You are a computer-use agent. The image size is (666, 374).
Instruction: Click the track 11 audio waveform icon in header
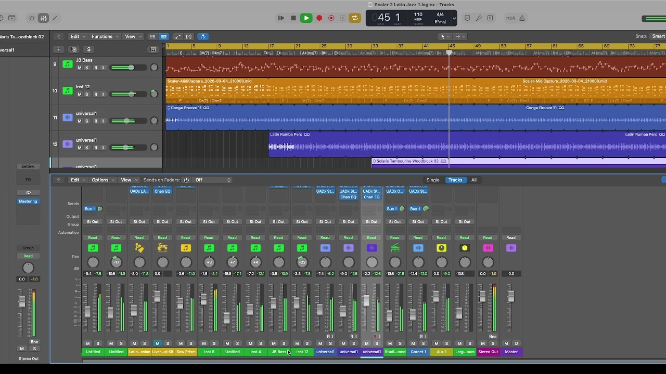click(x=68, y=117)
